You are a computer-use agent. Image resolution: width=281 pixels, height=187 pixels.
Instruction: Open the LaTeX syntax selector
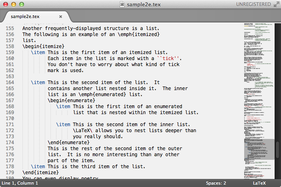click(x=259, y=183)
